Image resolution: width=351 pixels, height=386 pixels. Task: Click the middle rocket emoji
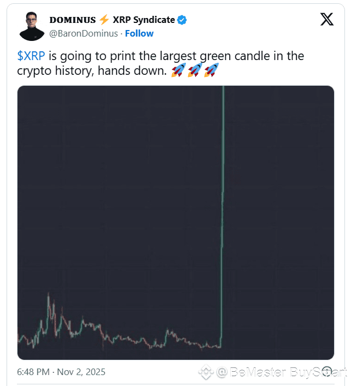point(195,70)
